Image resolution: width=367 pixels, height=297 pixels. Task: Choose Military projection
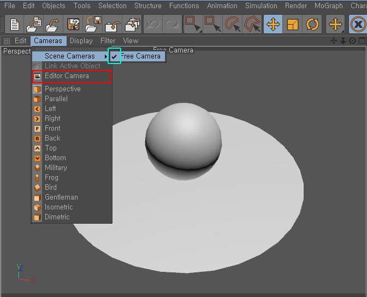72,168
